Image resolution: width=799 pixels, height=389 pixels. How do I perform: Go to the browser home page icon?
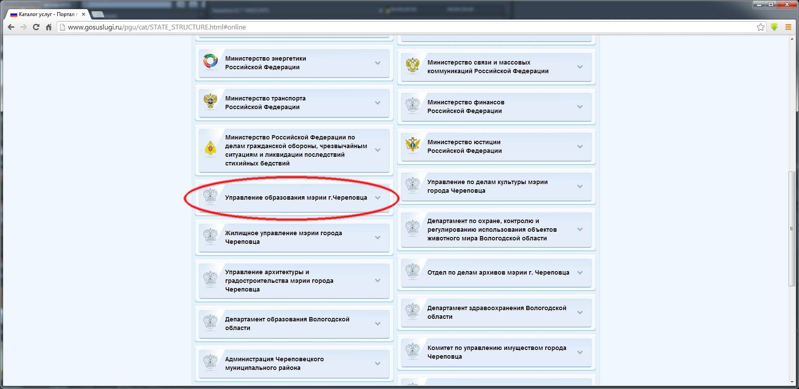click(49, 27)
